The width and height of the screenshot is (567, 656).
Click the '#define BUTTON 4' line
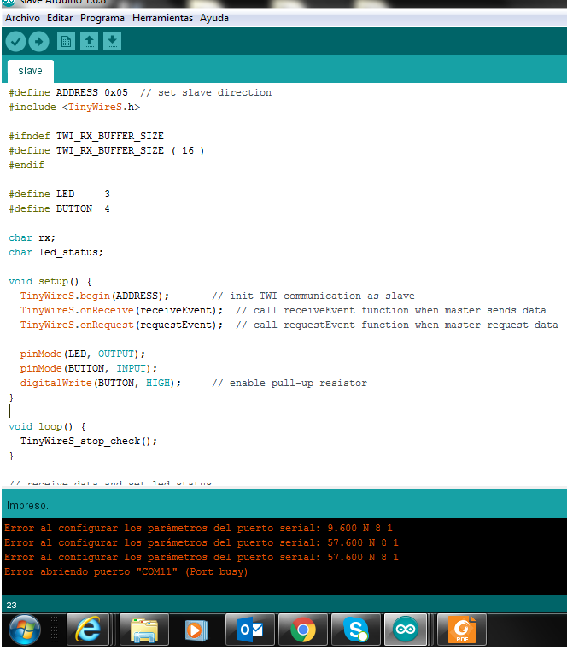[x=60, y=208]
